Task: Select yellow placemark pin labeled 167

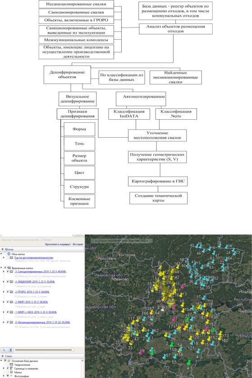Action: [x=151, y=312]
